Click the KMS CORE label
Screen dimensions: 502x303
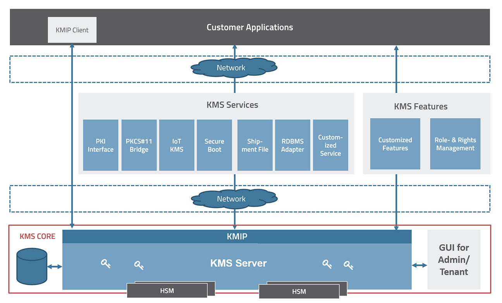38,236
